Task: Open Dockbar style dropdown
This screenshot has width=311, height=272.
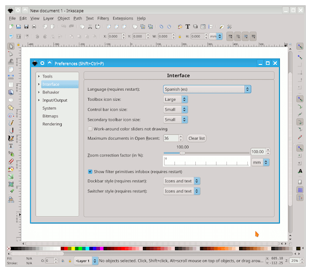Action: pos(182,181)
